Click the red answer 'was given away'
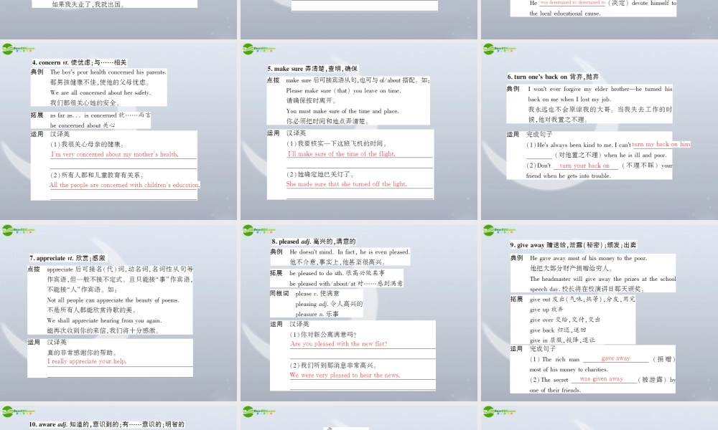 tap(601, 379)
